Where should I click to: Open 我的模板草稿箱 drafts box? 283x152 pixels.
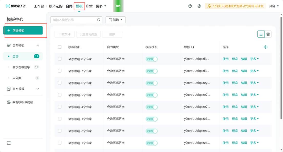[x=23, y=102]
